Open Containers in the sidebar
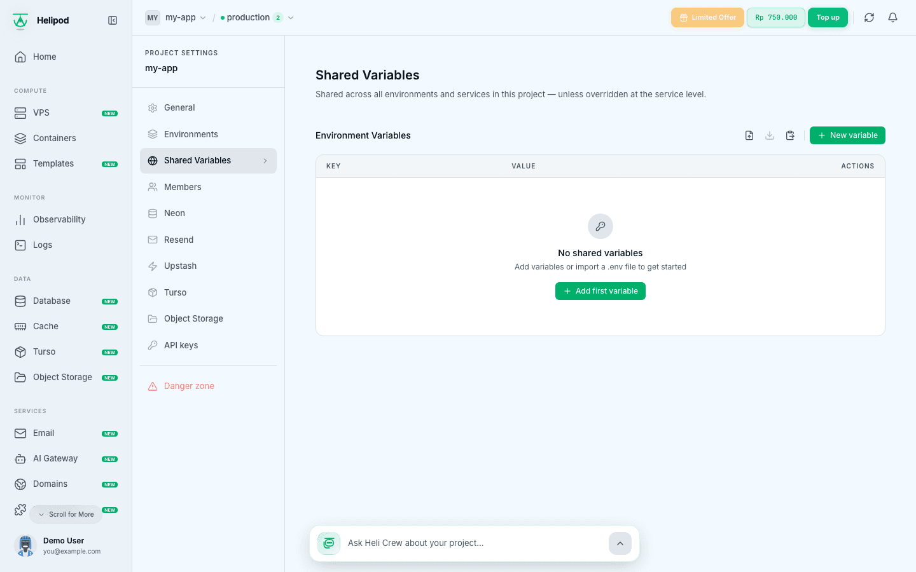Screen dimensions: 916x572 coord(66,138)
